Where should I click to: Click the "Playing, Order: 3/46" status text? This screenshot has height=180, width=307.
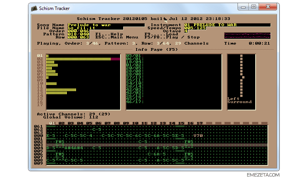click(68, 43)
